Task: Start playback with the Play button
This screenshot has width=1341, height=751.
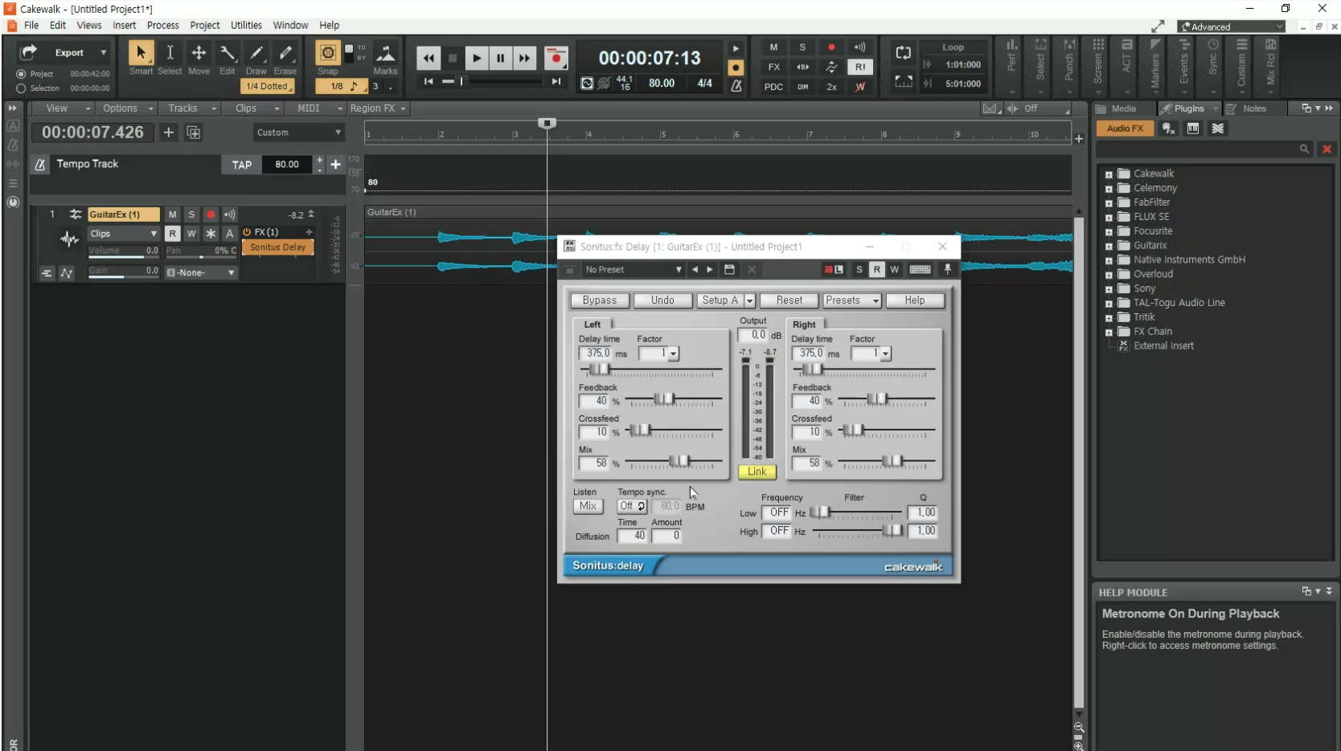Action: click(x=477, y=58)
